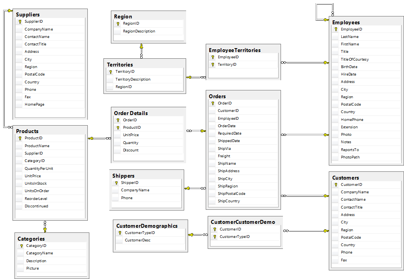Click the key icon beside CustomerID in Customers
The height and width of the screenshot is (279, 404).
pyautogui.click(x=336, y=184)
